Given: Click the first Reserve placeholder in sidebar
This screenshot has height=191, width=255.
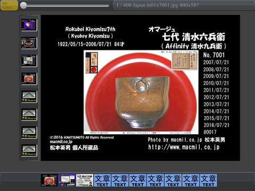Looking at the screenshot, I should click(29, 97).
